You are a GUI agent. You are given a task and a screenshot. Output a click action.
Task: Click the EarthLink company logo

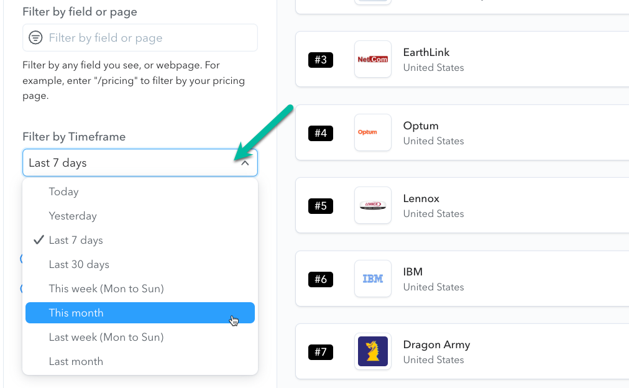[373, 60]
